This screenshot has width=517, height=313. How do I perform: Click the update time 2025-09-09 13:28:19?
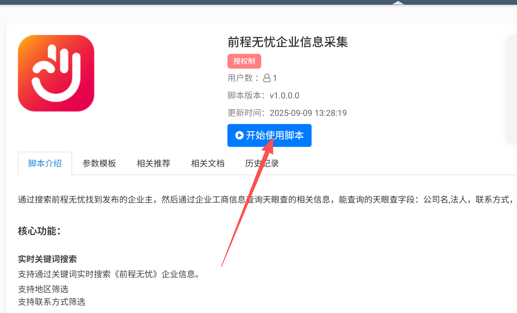click(x=308, y=113)
